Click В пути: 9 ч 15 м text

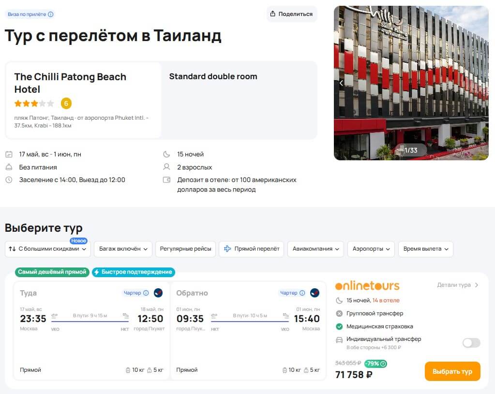pos(90,315)
